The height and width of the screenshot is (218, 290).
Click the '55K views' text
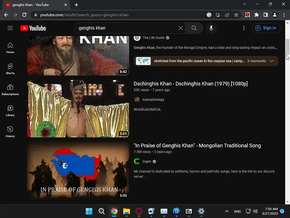coord(141,90)
